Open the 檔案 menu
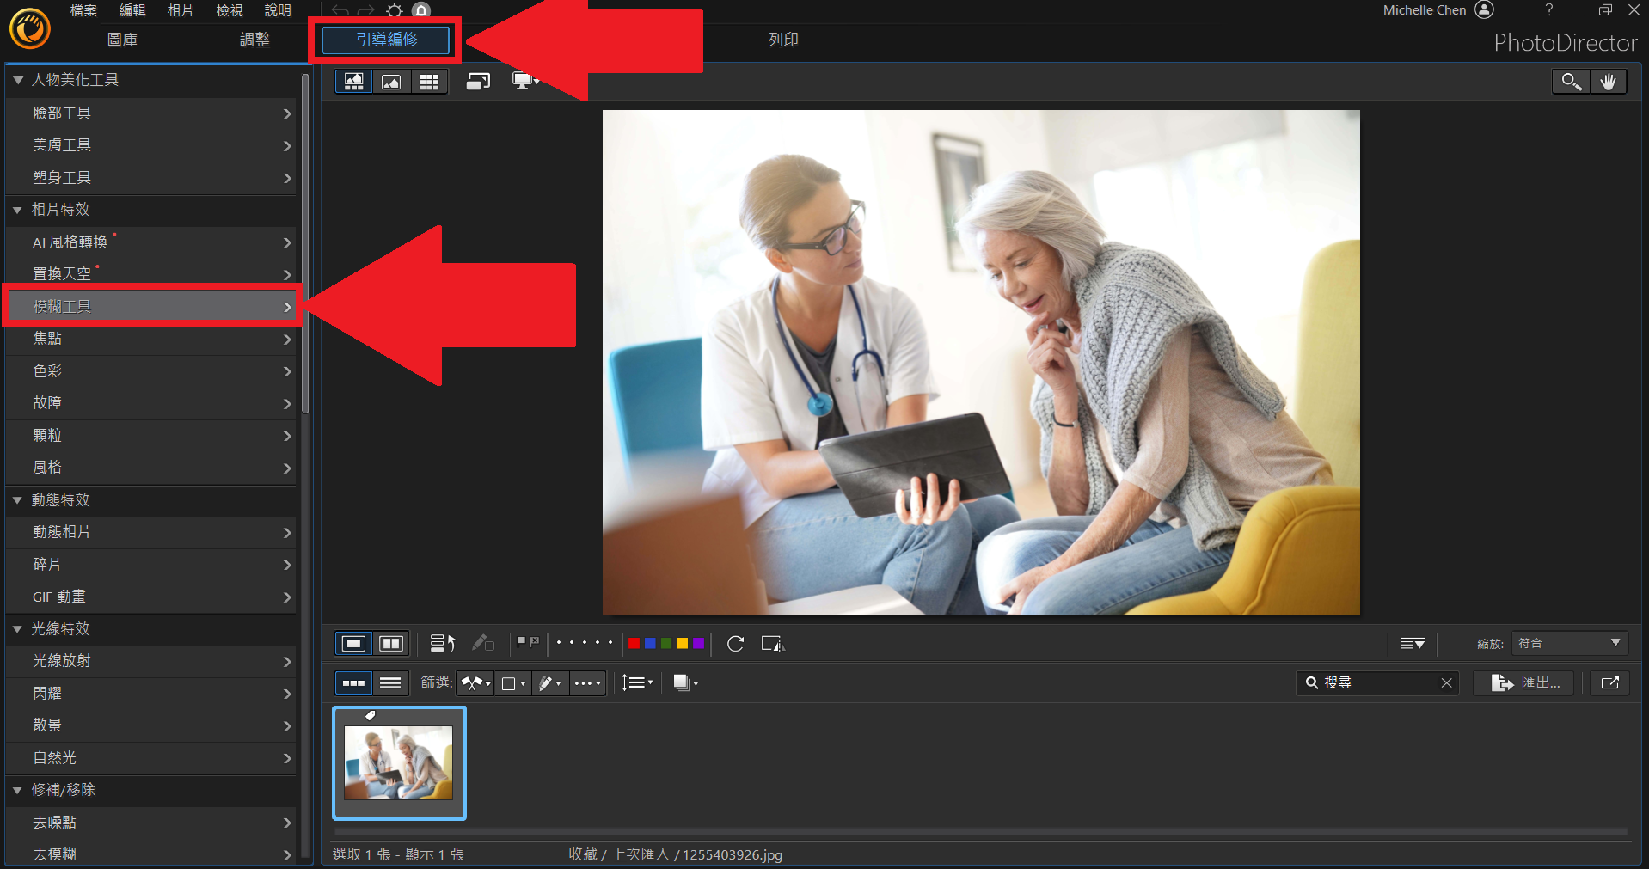 tap(83, 10)
